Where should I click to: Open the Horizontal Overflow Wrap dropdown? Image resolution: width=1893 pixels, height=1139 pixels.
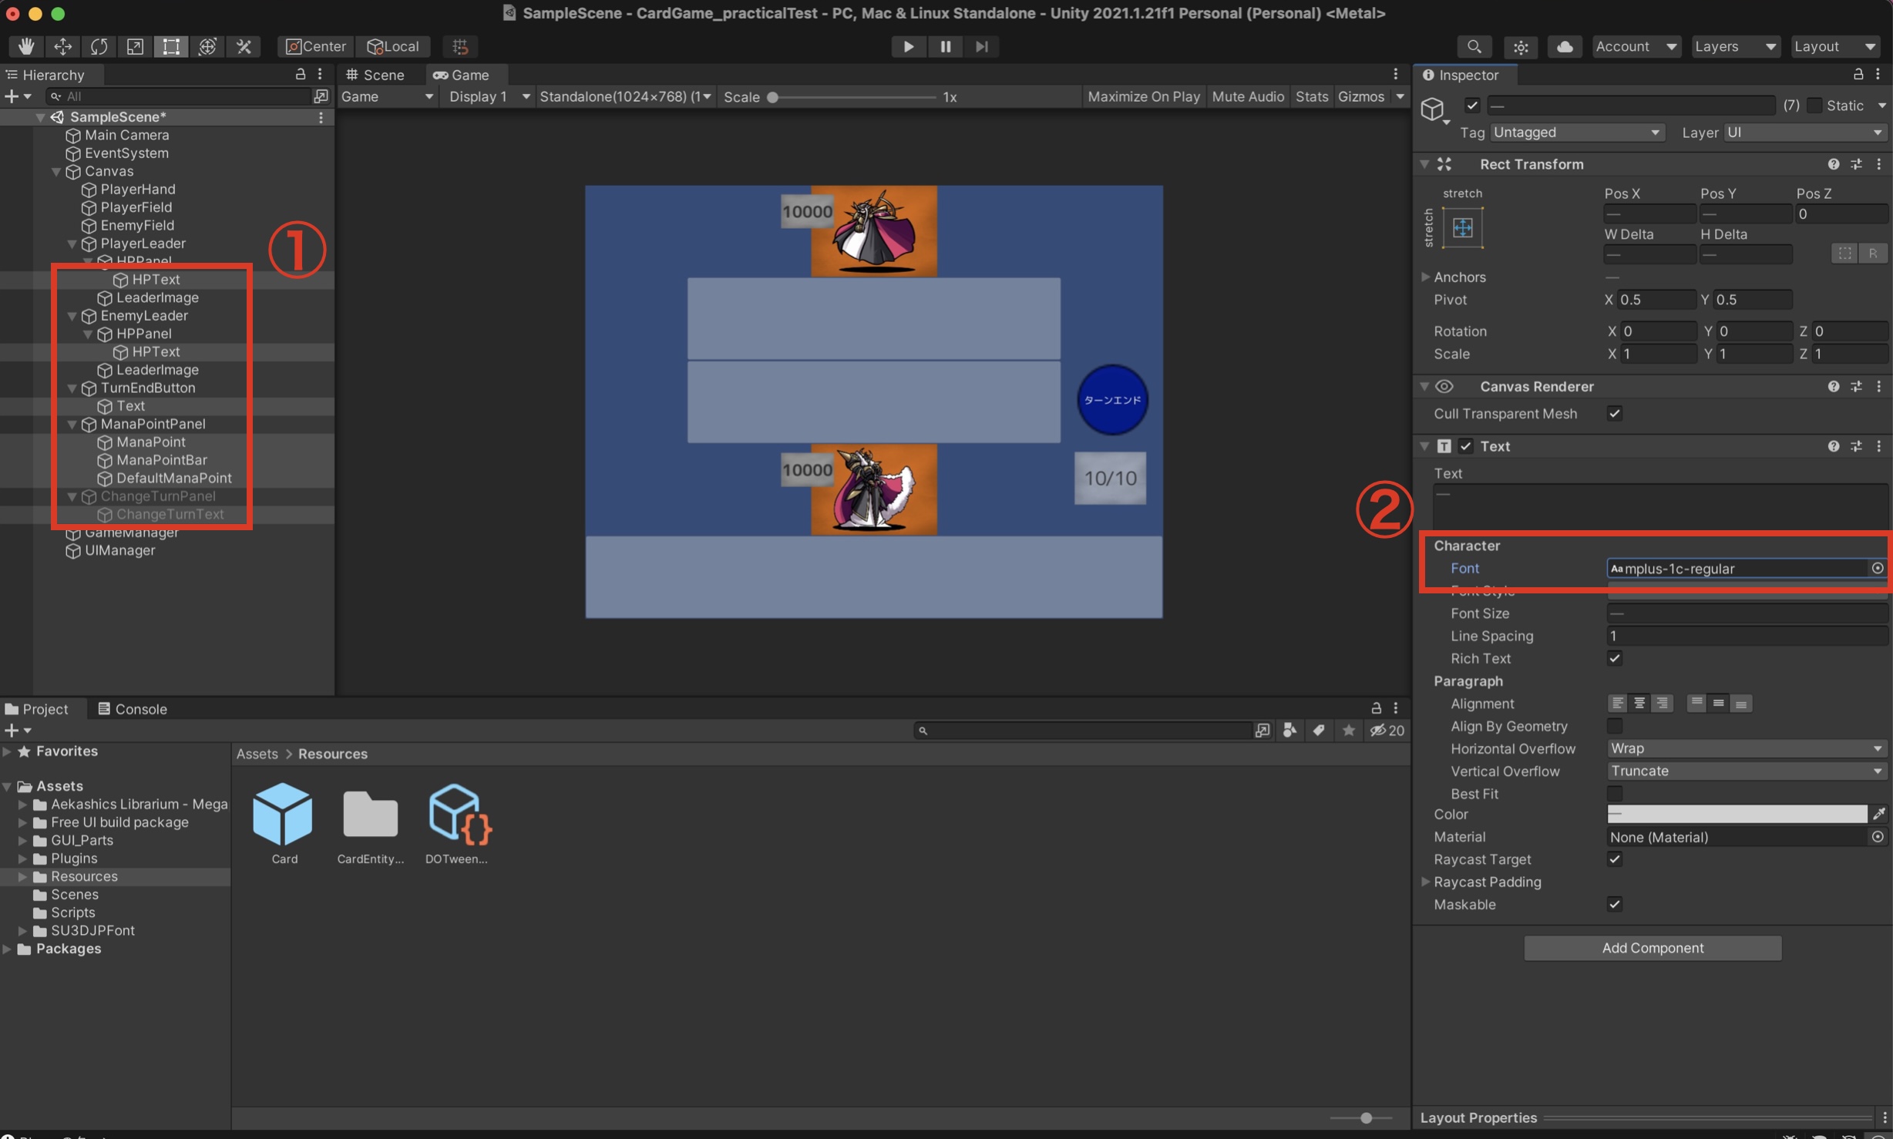[x=1745, y=748]
